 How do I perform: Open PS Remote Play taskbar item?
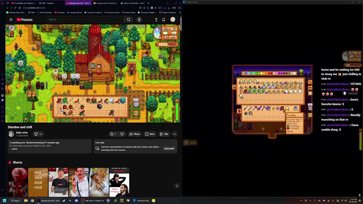(x=141, y=201)
